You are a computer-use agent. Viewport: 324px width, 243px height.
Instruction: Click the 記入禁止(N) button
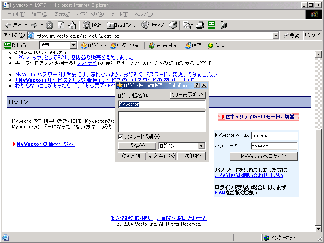coord(162,156)
